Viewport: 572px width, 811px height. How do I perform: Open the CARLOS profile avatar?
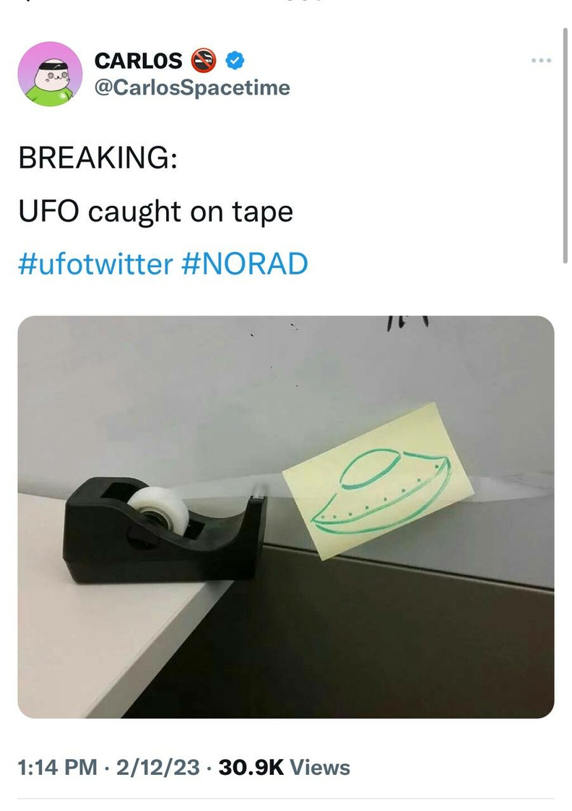50,74
